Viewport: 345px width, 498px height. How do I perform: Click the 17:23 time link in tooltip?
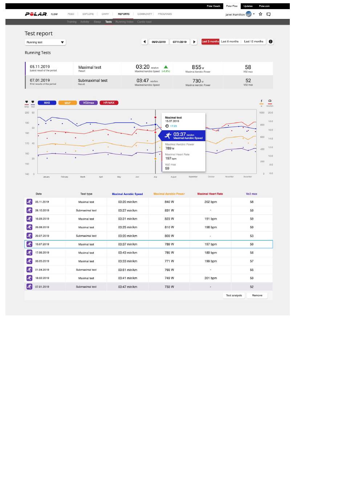click(174, 126)
